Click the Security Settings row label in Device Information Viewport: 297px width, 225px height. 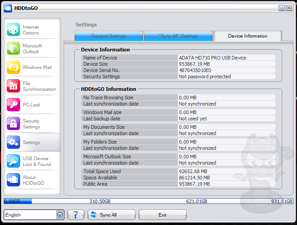102,76
